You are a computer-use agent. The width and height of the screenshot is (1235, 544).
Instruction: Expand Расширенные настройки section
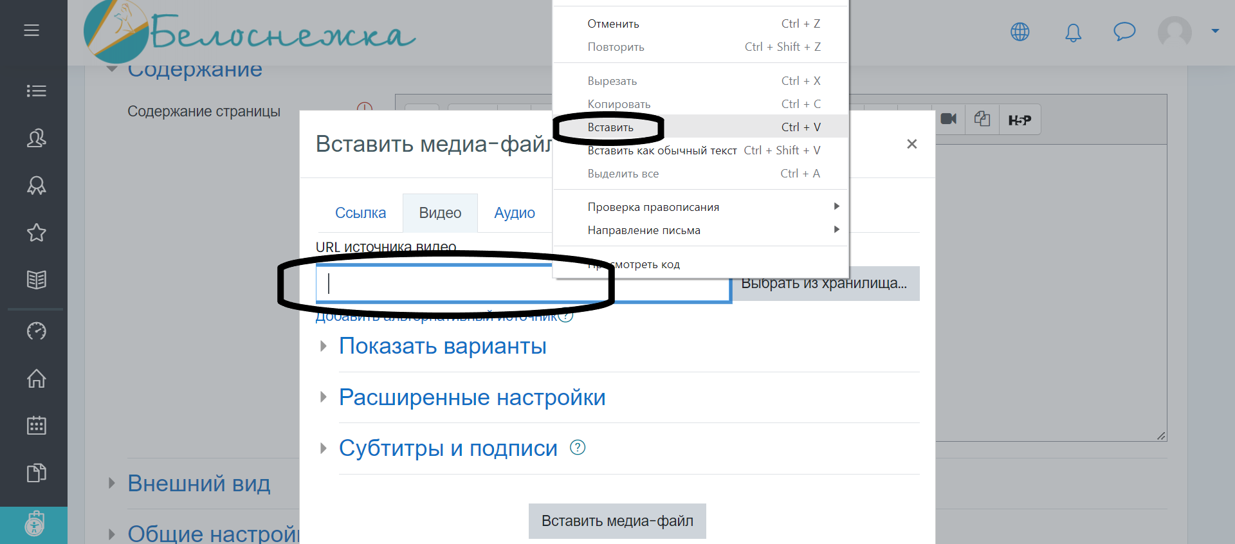click(471, 397)
